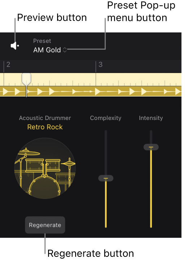The image size is (185, 263).
Task: Click the Complexity slider handle
Action: click(x=106, y=178)
